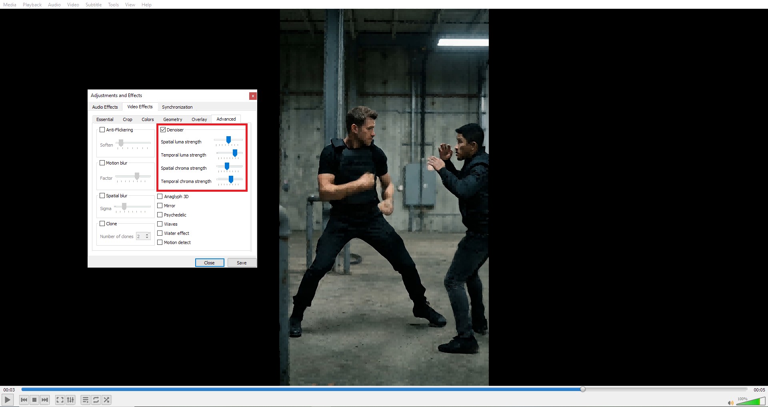Enable Motion blur checkbox
Image resolution: width=768 pixels, height=407 pixels.
coord(102,163)
